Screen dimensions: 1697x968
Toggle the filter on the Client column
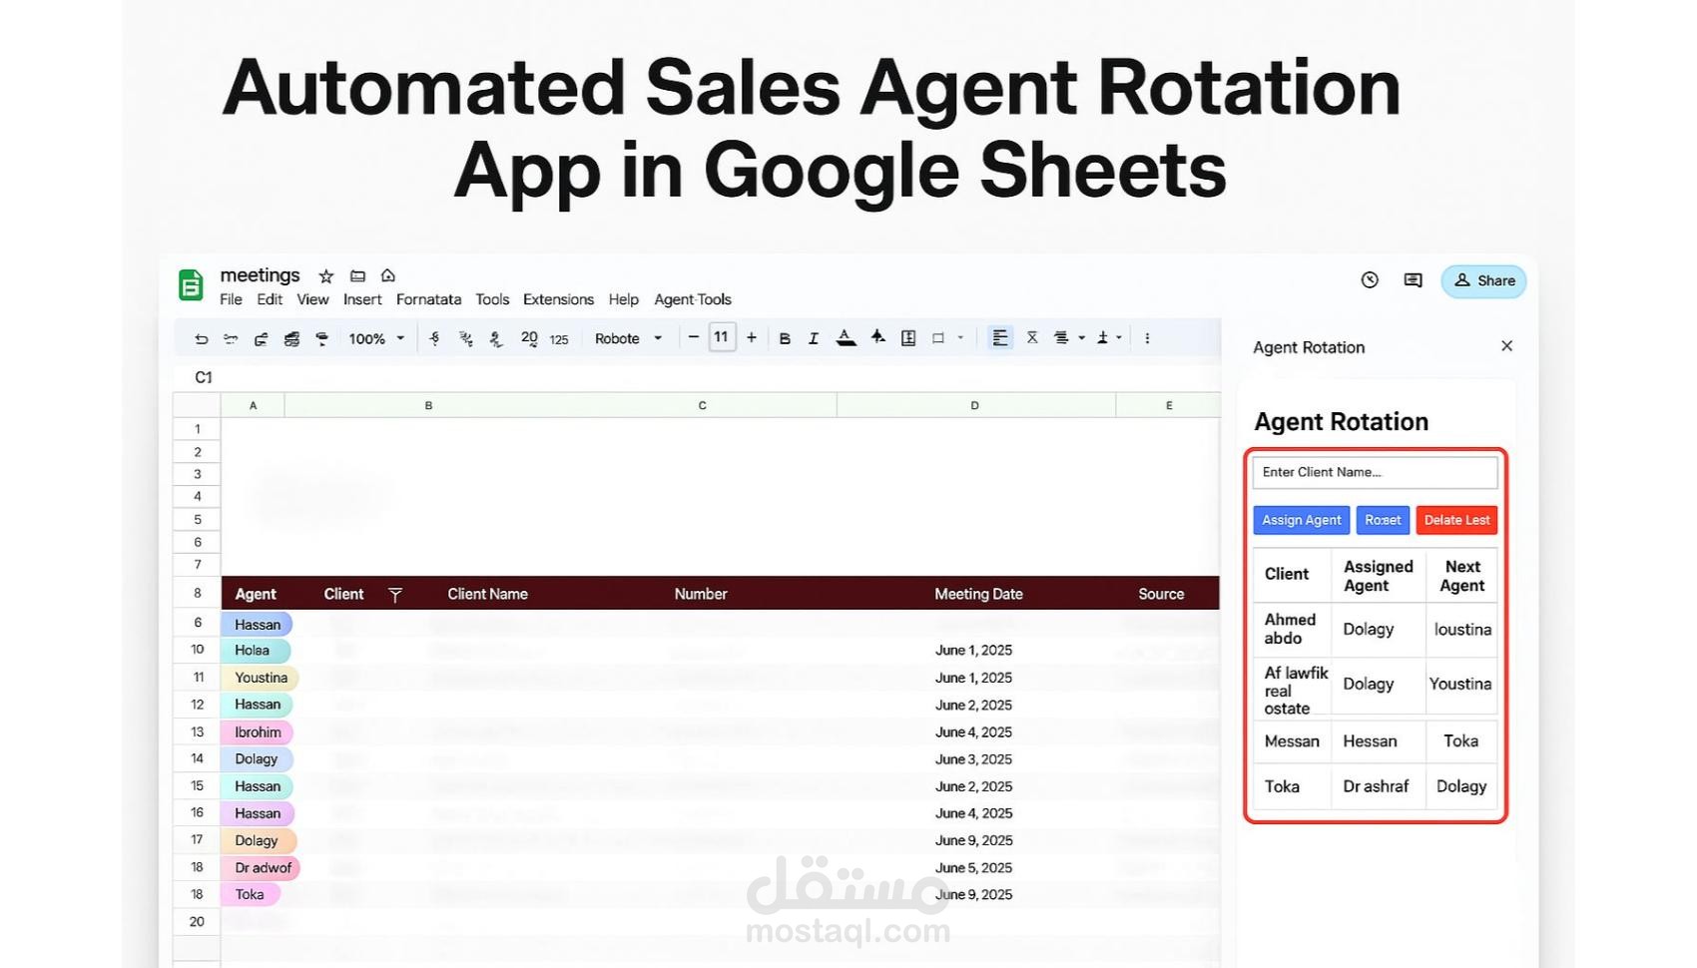[396, 594]
